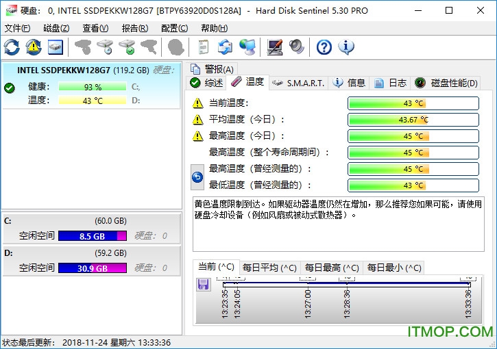The height and width of the screenshot is (349, 497).
Task: Click the refresh disk status toolbar icon
Action: [12, 47]
